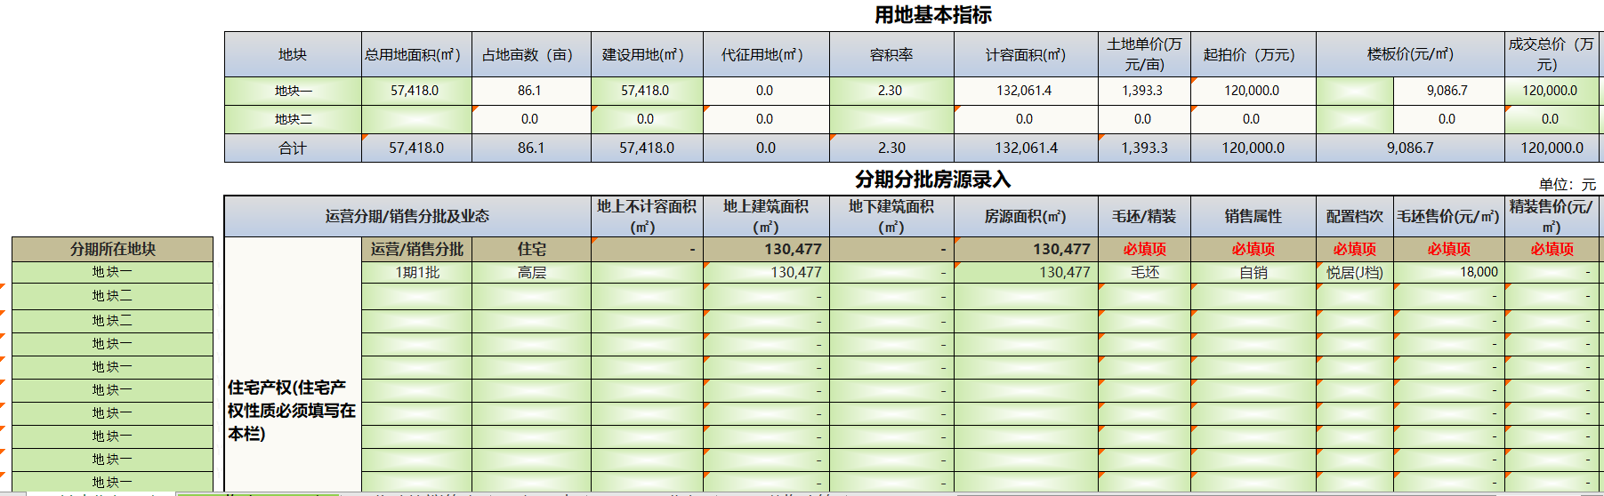Select the 毛坯售价 value 18,000
The image size is (1604, 496).
[x=1448, y=273]
